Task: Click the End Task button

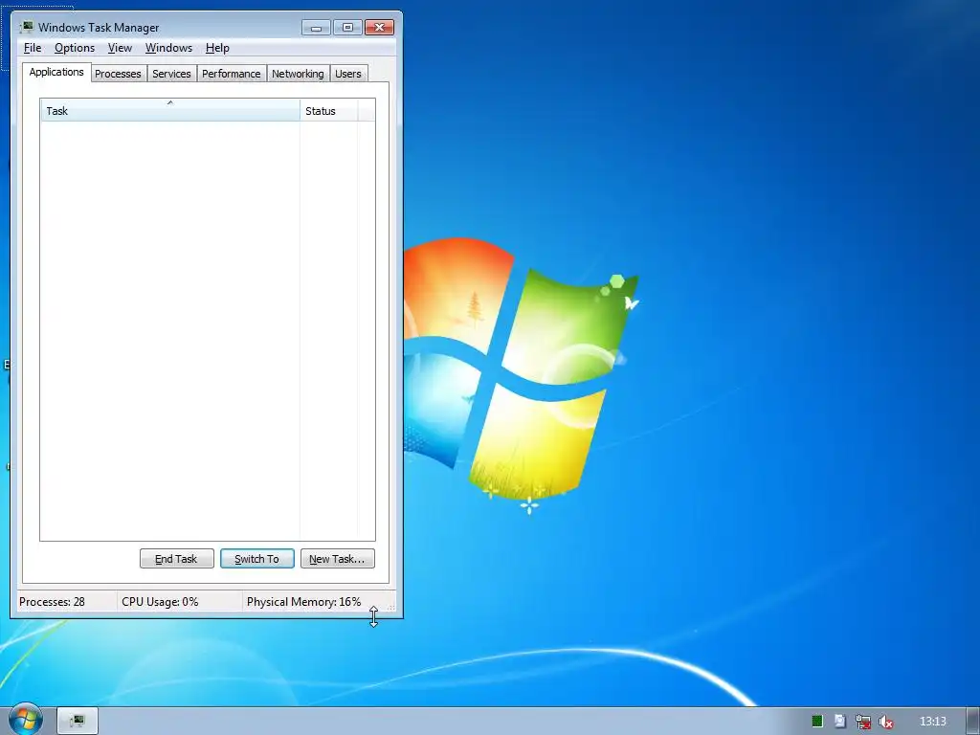Action: coord(177,559)
